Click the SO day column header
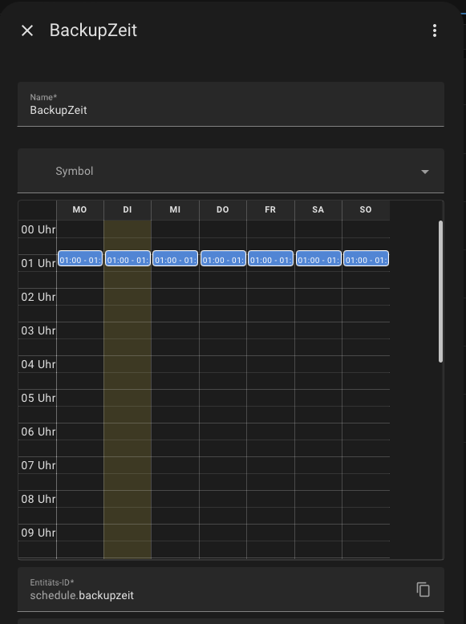The image size is (466, 624). 366,209
